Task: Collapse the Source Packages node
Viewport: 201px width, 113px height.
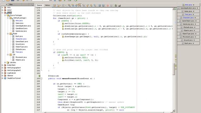Action: point(5,15)
